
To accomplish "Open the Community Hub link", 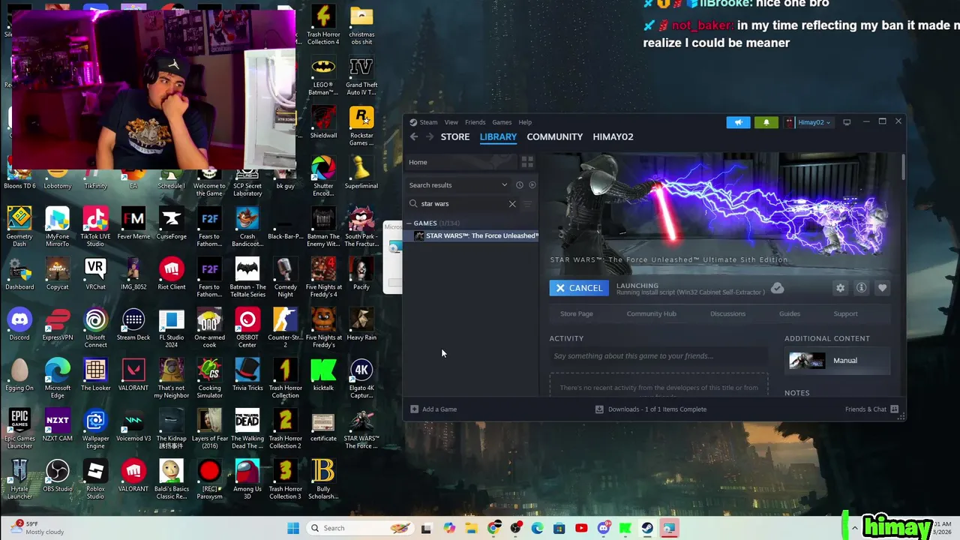I will point(651,313).
